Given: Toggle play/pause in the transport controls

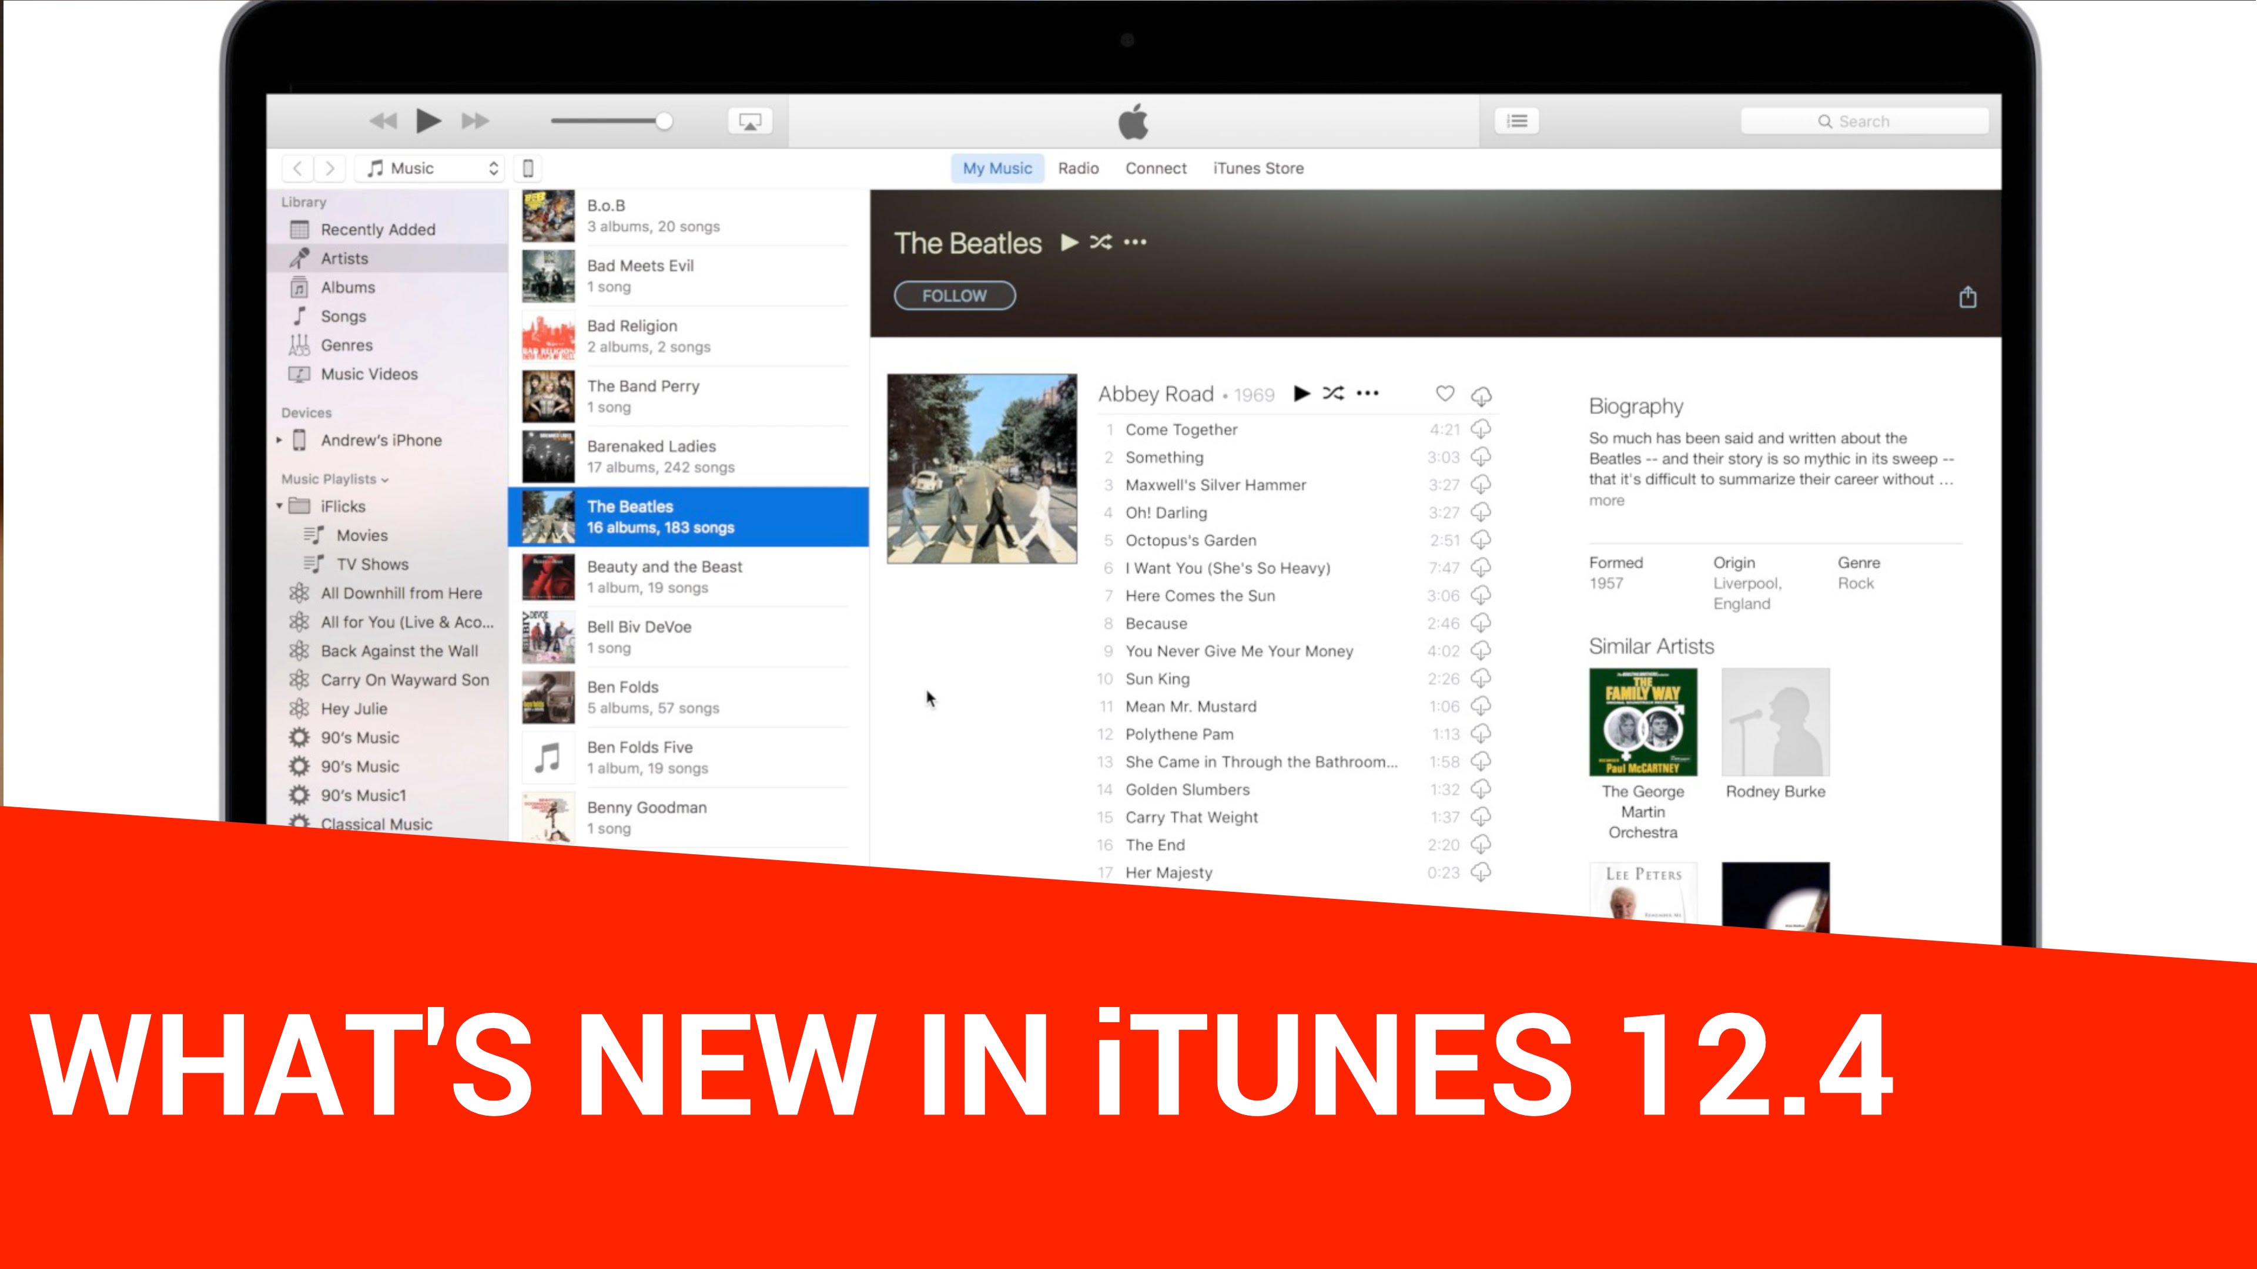Looking at the screenshot, I should (x=430, y=121).
